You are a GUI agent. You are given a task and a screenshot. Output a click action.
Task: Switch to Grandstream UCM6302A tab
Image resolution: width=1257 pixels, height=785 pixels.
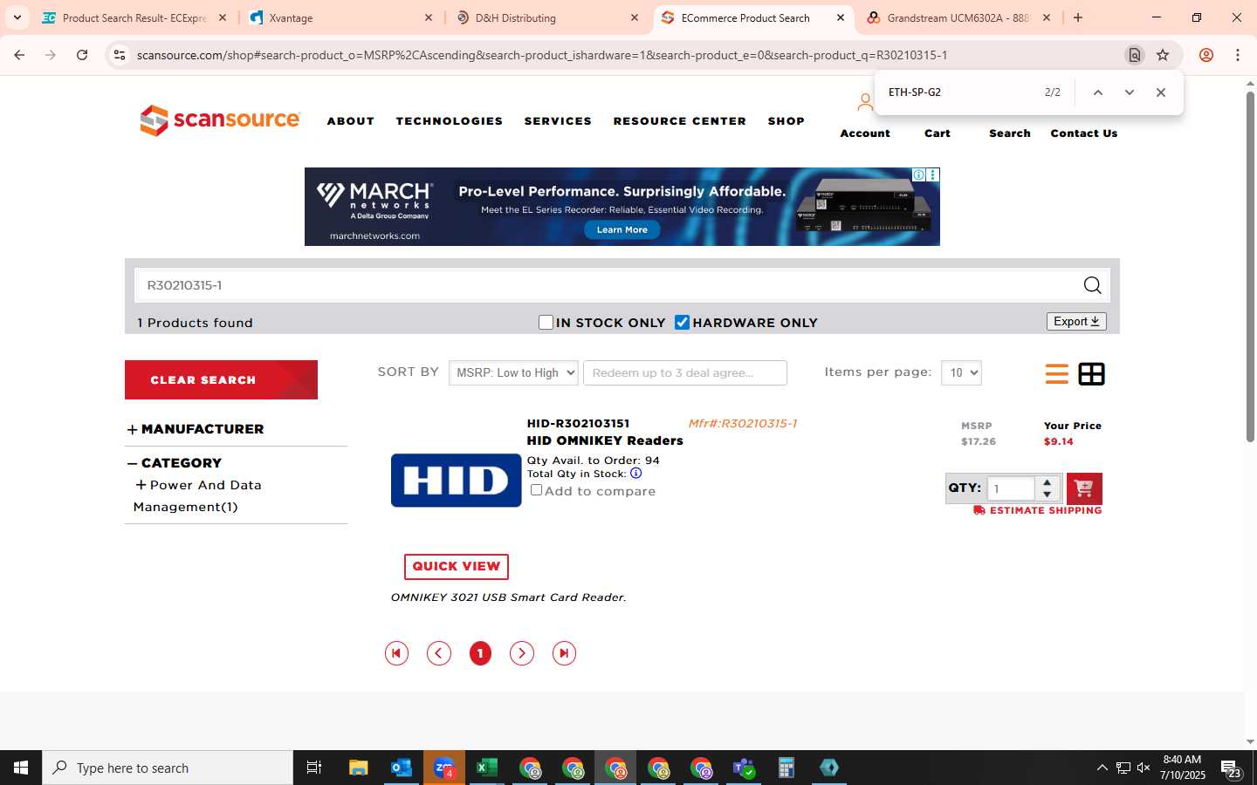(958, 17)
